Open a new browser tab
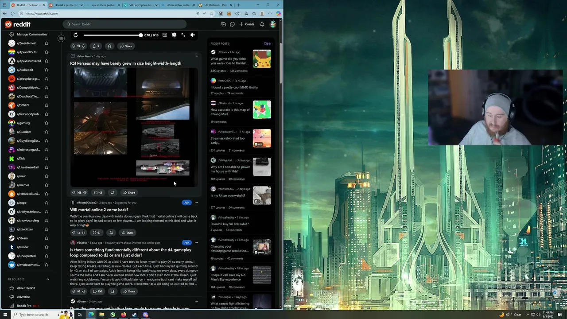 pyautogui.click(x=238, y=5)
